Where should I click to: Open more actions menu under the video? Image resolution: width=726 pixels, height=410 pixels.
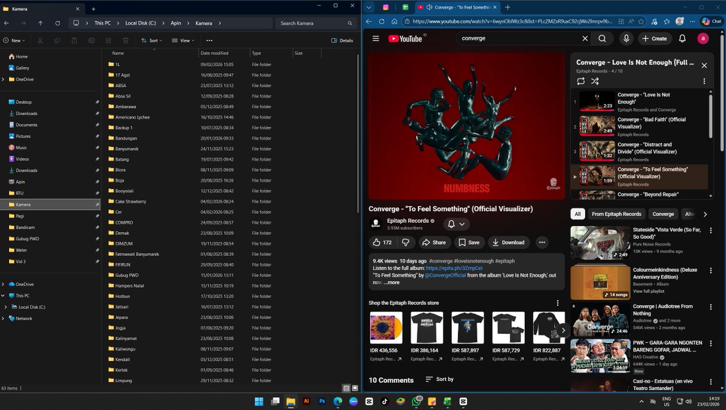542,242
